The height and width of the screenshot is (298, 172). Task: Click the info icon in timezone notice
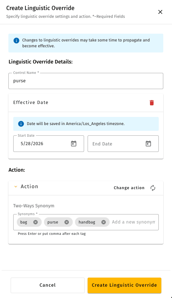[21, 124]
